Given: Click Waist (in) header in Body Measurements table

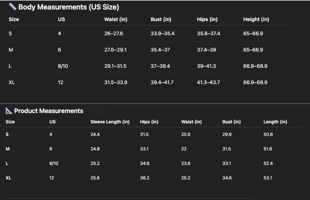Looking at the screenshot, I should 116,19.
